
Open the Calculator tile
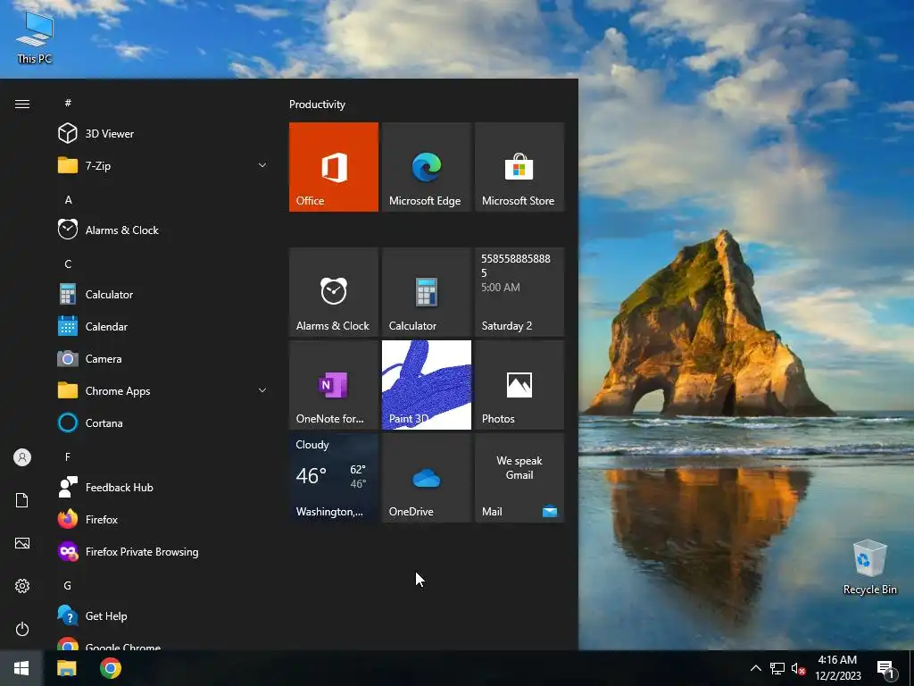coord(426,292)
